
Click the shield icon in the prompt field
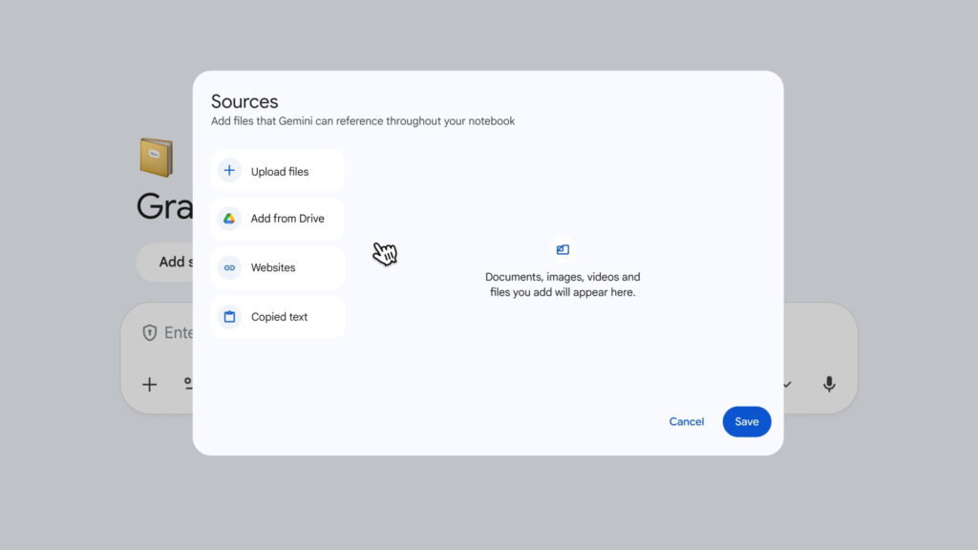(x=150, y=332)
